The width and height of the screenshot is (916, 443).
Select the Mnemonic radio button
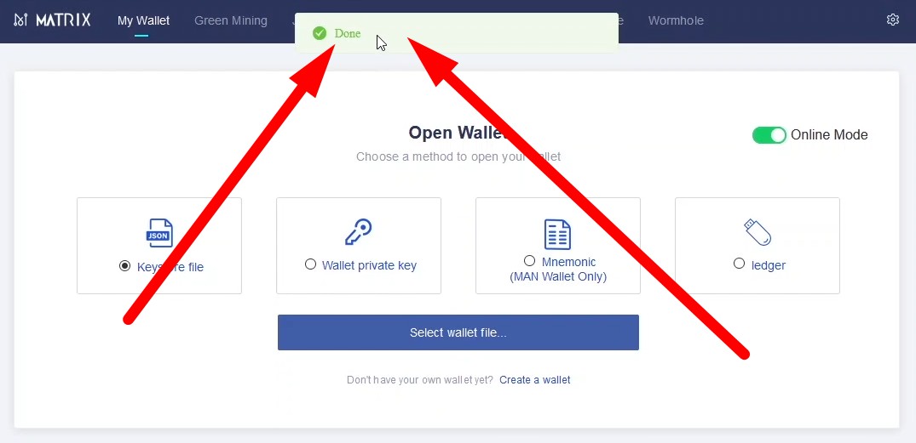530,260
